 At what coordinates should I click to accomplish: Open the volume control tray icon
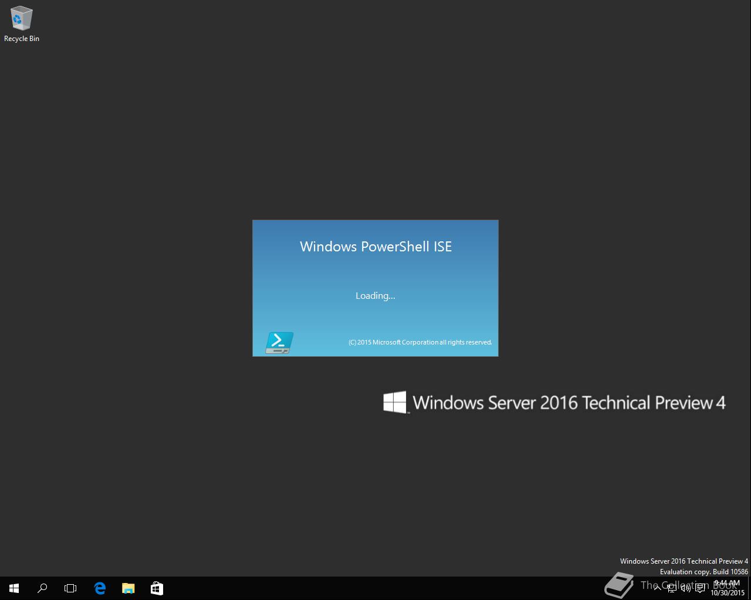coord(686,588)
